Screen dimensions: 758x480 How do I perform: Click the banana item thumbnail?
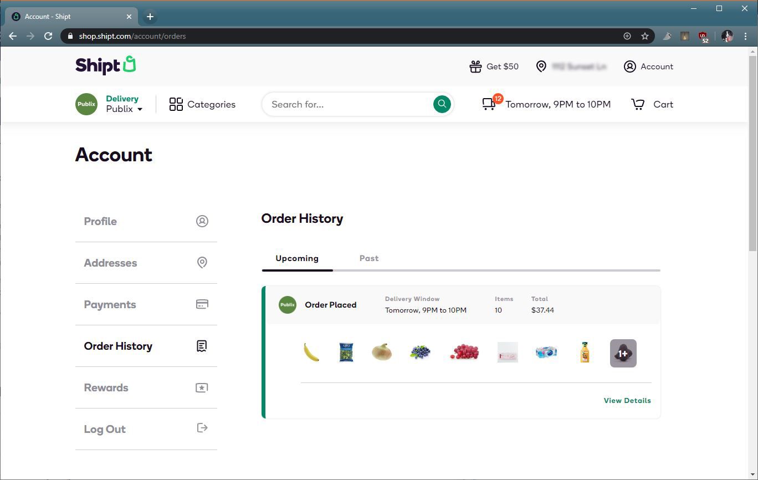coord(311,352)
